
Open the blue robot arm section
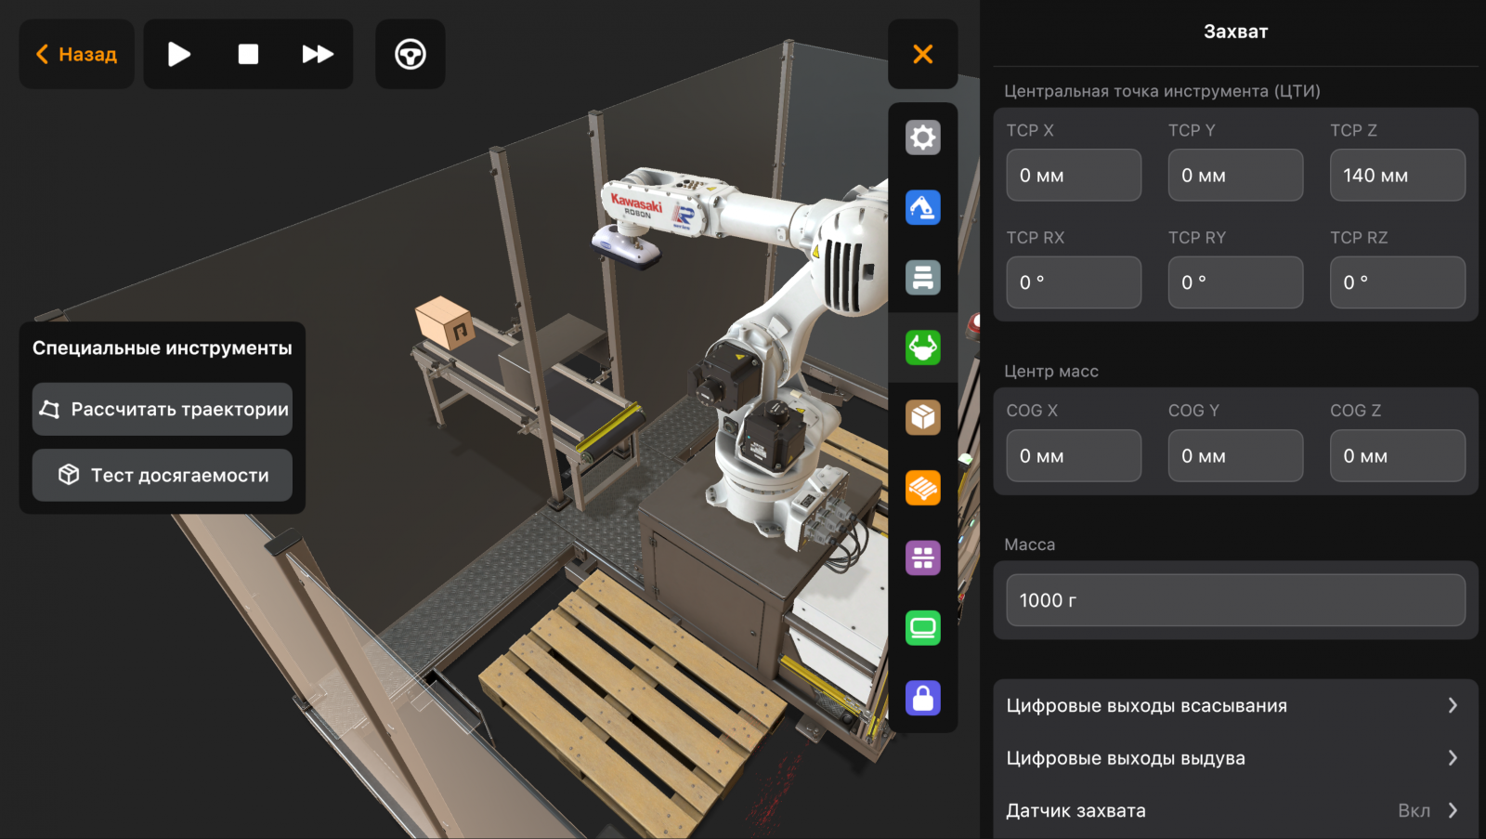[923, 207]
